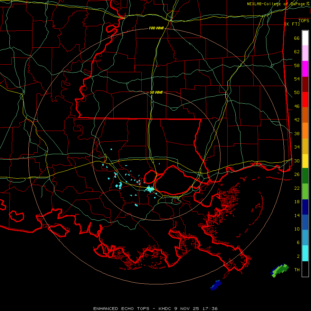Click the '50' legend value
Image resolution: width=311 pixels, height=311 pixels.
click(297, 93)
